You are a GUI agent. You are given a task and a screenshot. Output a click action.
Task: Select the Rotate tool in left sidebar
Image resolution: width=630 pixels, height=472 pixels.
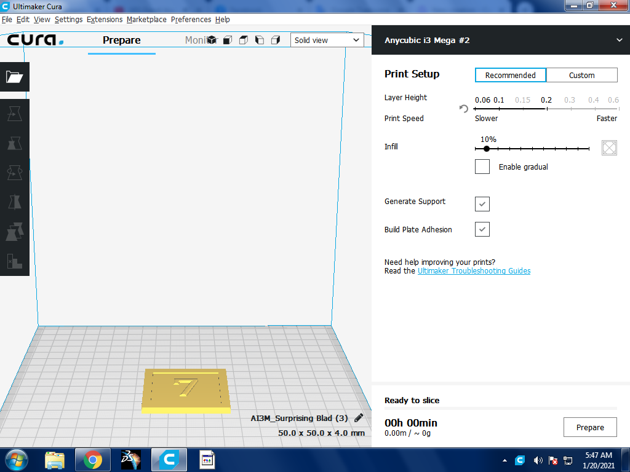[x=15, y=173]
